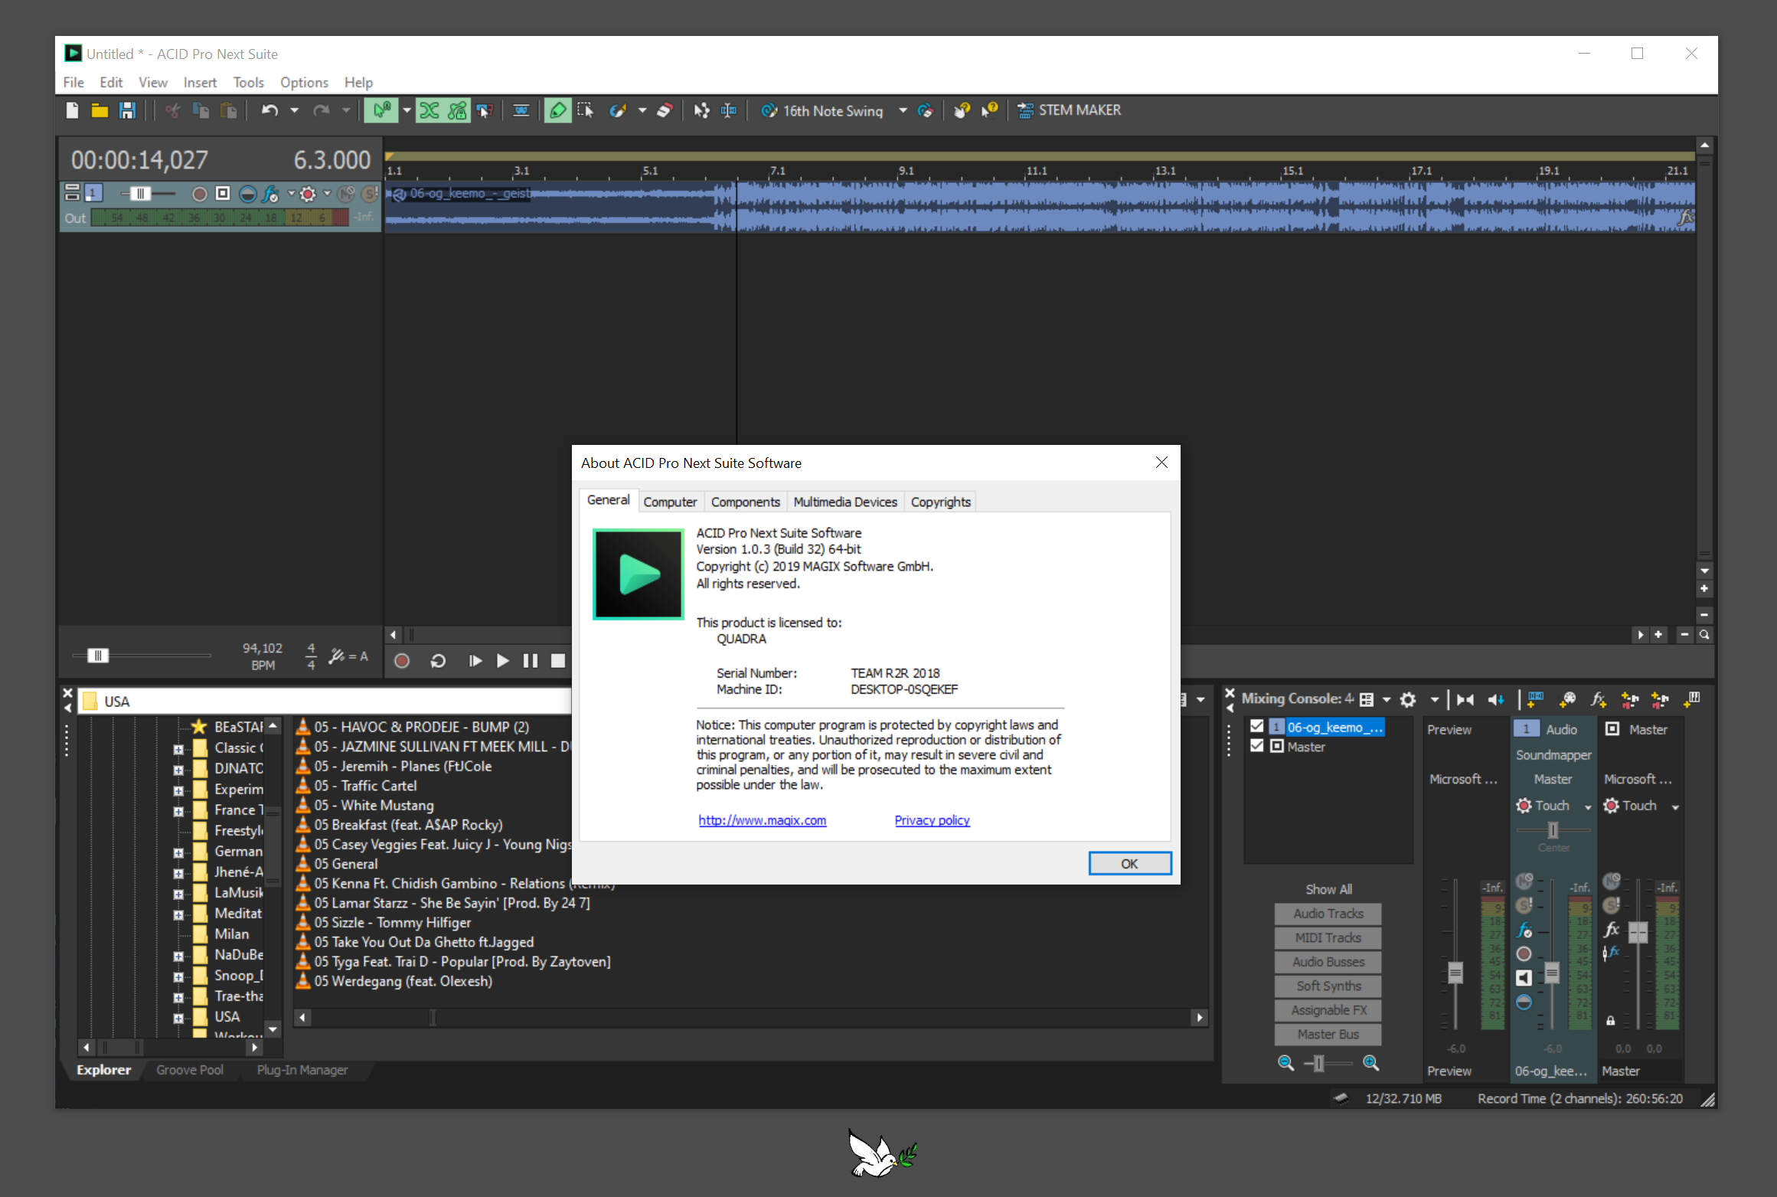Expand the German folder in Explorer tree

[x=178, y=852]
